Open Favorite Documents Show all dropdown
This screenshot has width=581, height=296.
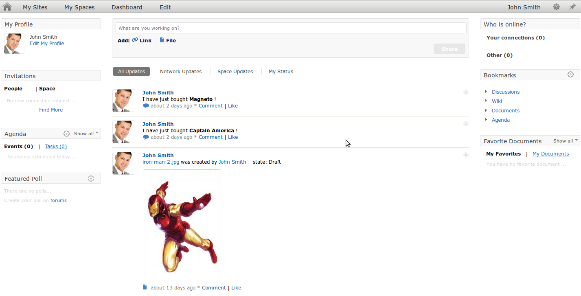[x=566, y=141]
